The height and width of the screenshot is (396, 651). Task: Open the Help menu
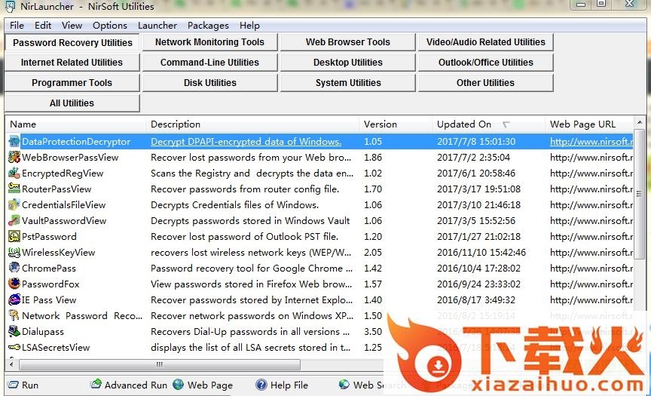249,26
